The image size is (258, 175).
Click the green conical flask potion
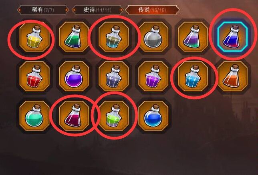click(x=74, y=37)
